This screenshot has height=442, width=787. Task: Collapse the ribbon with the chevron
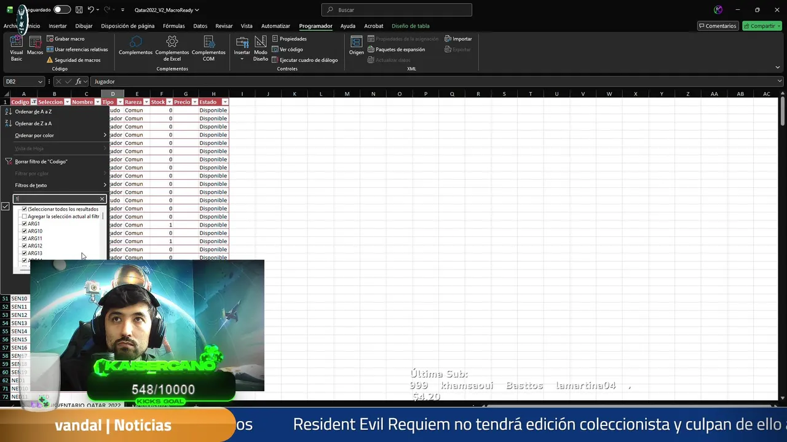pos(778,68)
